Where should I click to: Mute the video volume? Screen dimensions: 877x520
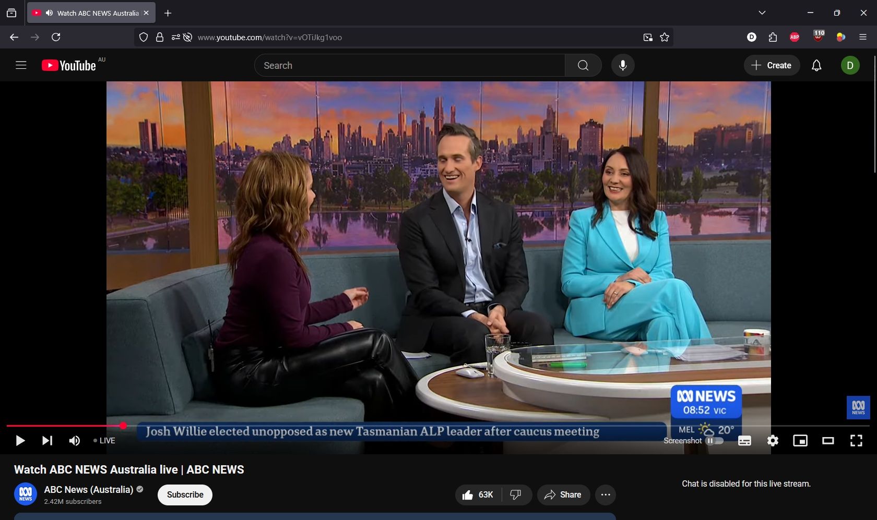point(75,441)
